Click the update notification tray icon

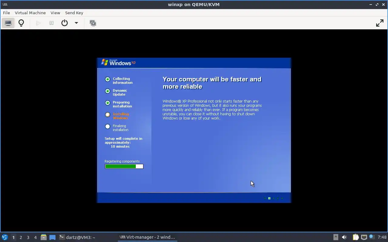click(372, 237)
